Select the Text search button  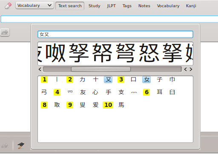coord(70,6)
